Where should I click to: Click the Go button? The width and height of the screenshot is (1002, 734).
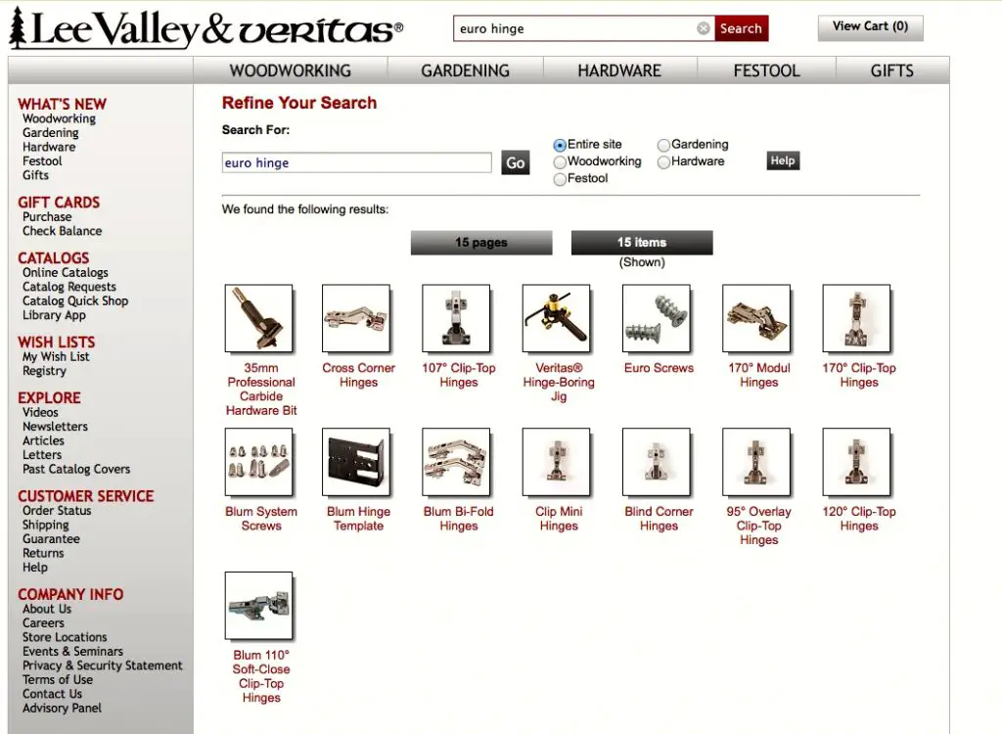(x=515, y=163)
